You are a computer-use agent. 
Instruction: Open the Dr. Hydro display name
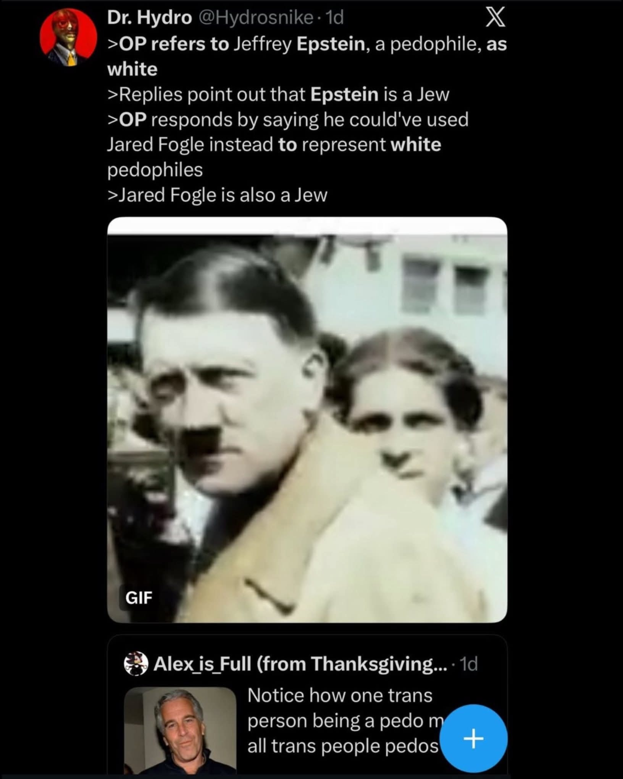click(149, 17)
